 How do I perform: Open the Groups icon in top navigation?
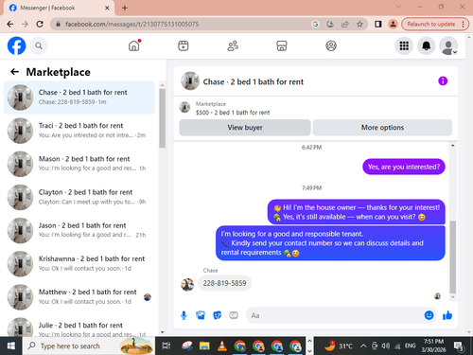click(331, 45)
